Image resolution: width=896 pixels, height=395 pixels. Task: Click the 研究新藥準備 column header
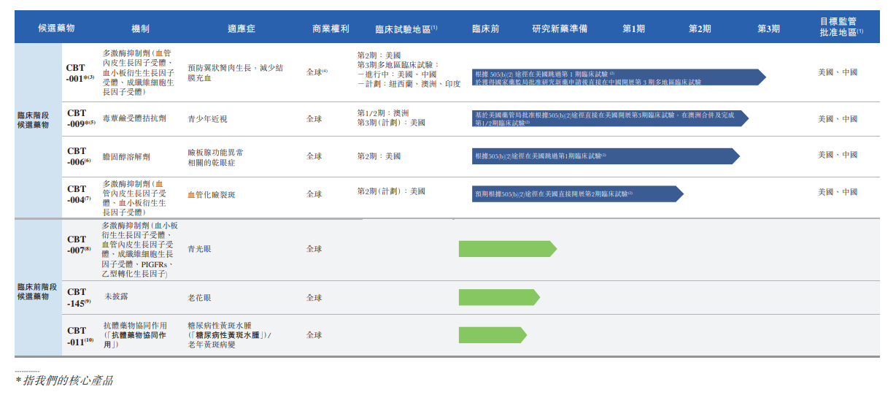coord(560,28)
